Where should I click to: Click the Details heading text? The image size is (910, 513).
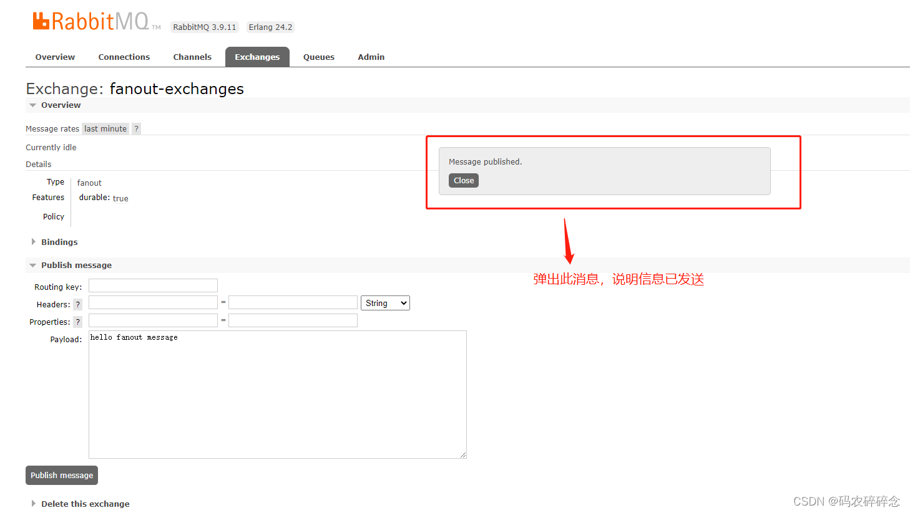(x=39, y=165)
